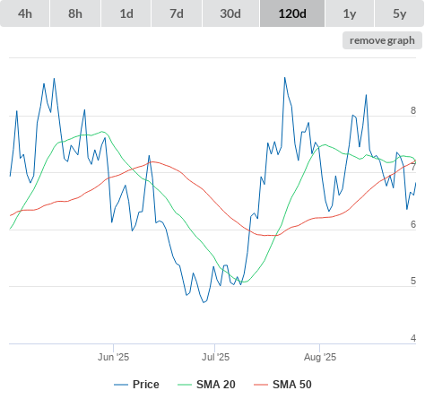Image resolution: width=425 pixels, height=408 pixels.
Task: Click the y-axis value 8 label
Action: (x=413, y=110)
